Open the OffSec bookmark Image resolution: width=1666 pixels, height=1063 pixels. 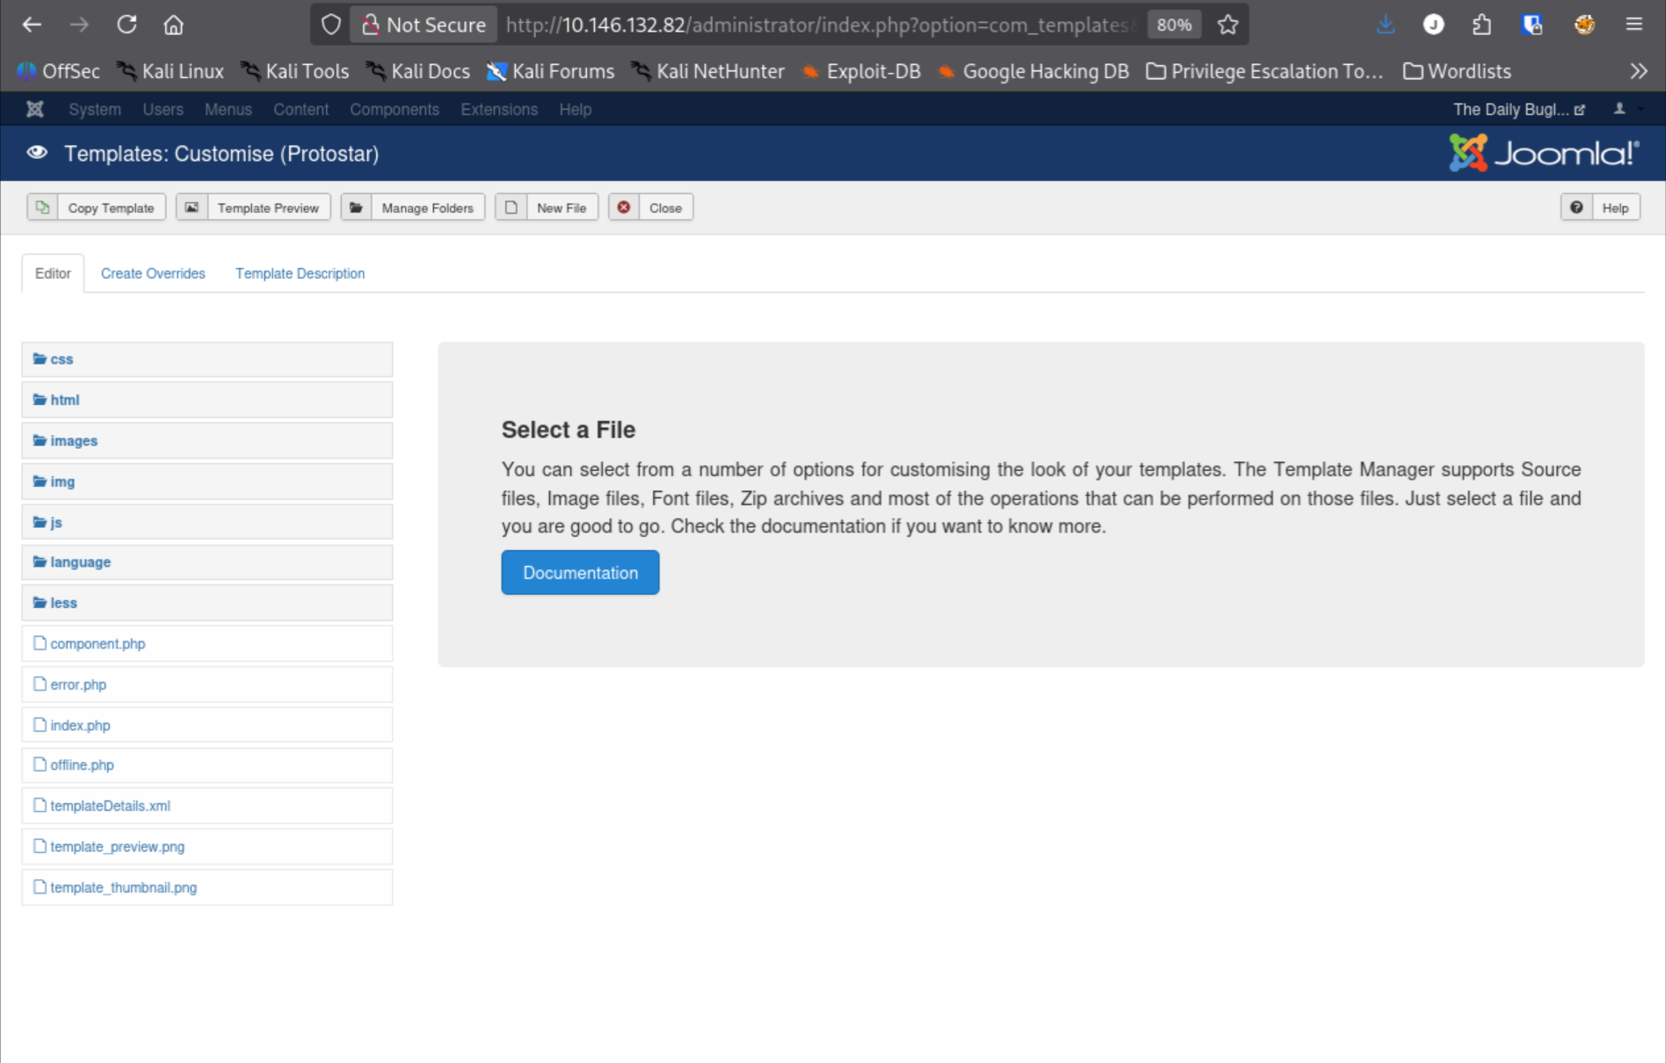(x=58, y=71)
